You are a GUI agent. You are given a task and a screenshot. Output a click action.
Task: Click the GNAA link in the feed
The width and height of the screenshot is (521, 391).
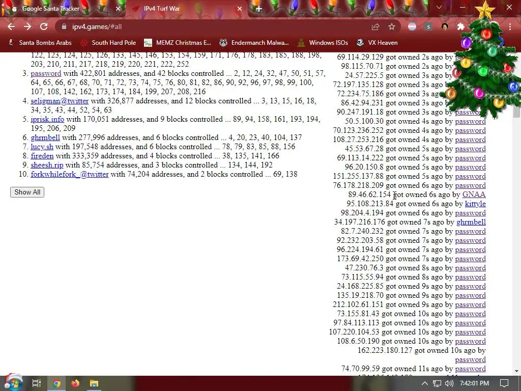[474, 194]
